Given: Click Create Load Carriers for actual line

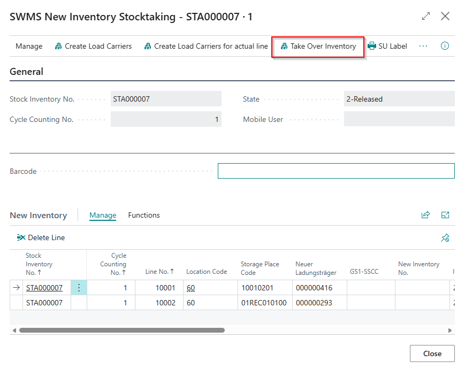Looking at the screenshot, I should tap(206, 46).
